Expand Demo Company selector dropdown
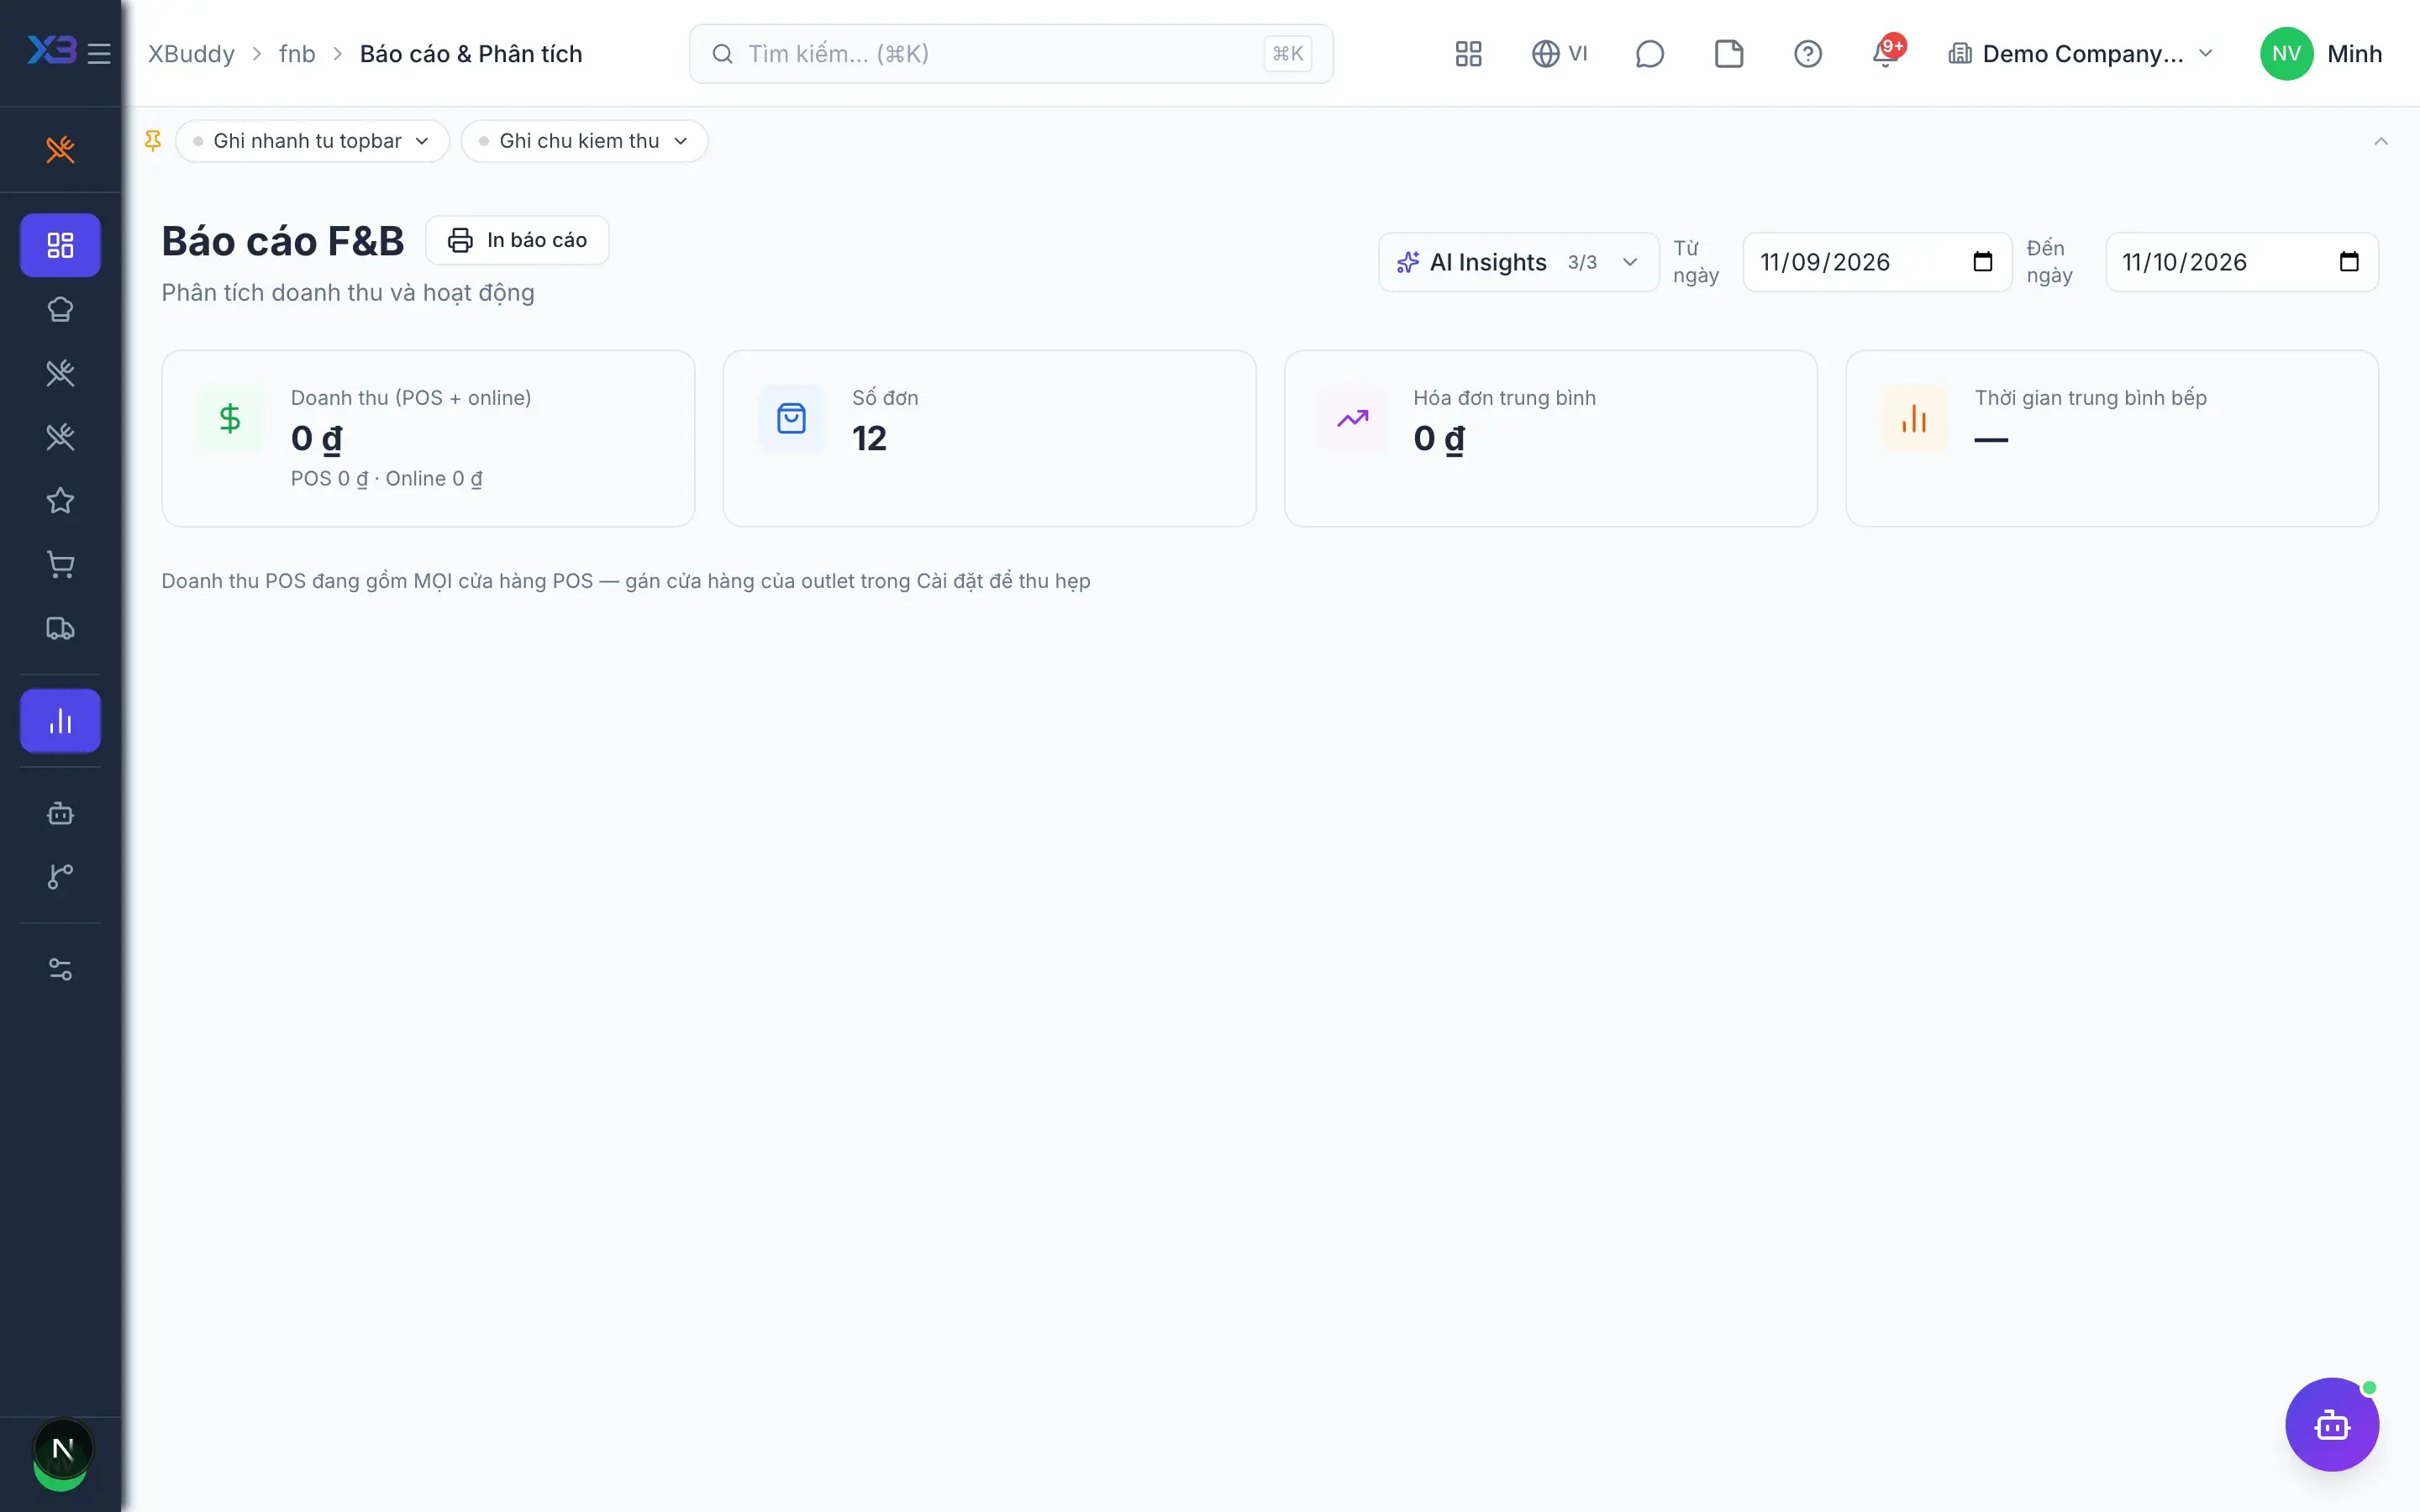The image size is (2420, 1512). tap(2081, 53)
